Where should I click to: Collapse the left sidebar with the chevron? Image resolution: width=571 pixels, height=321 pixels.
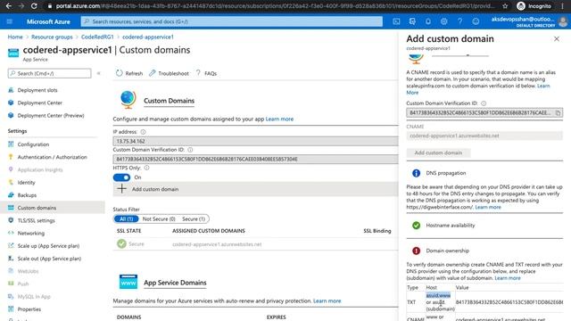point(99,73)
